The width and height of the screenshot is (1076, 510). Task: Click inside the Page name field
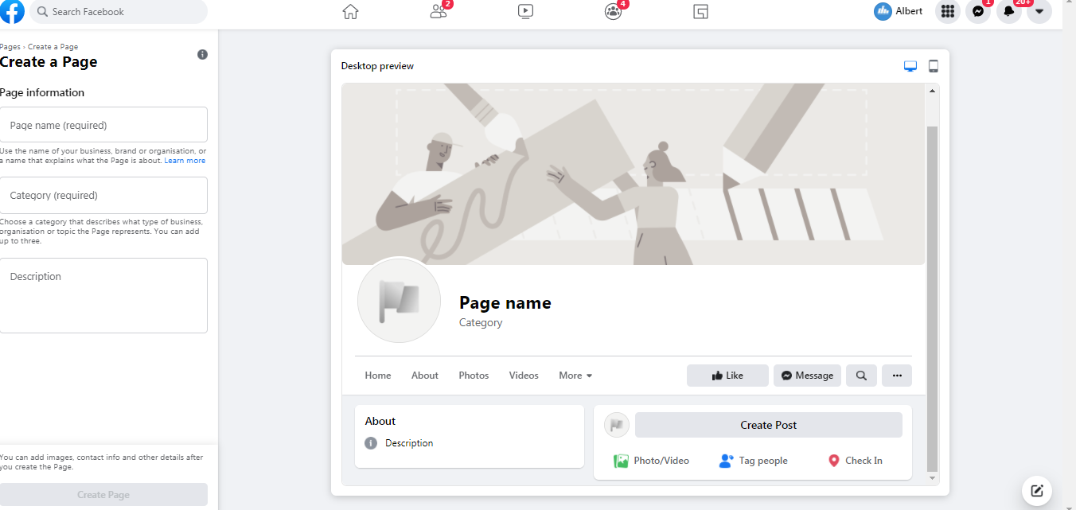point(104,124)
